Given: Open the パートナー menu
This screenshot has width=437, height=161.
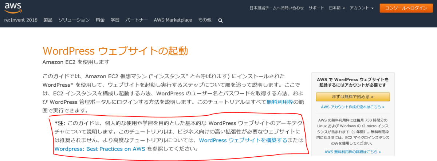Looking at the screenshot, I should [137, 20].
